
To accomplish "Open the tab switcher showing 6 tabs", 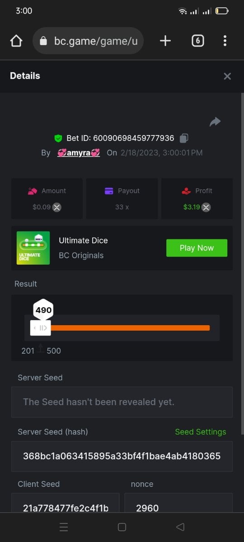I will point(197,41).
